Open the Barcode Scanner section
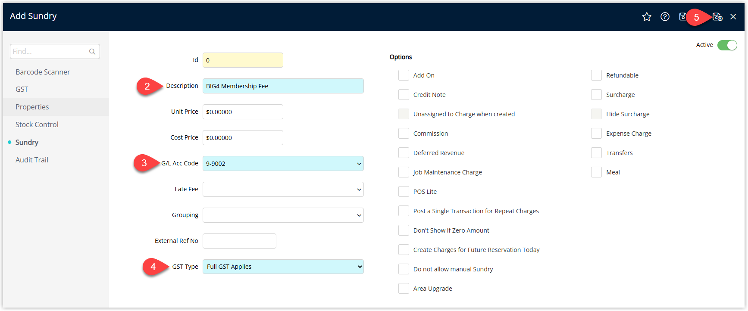The image size is (748, 311). (43, 72)
